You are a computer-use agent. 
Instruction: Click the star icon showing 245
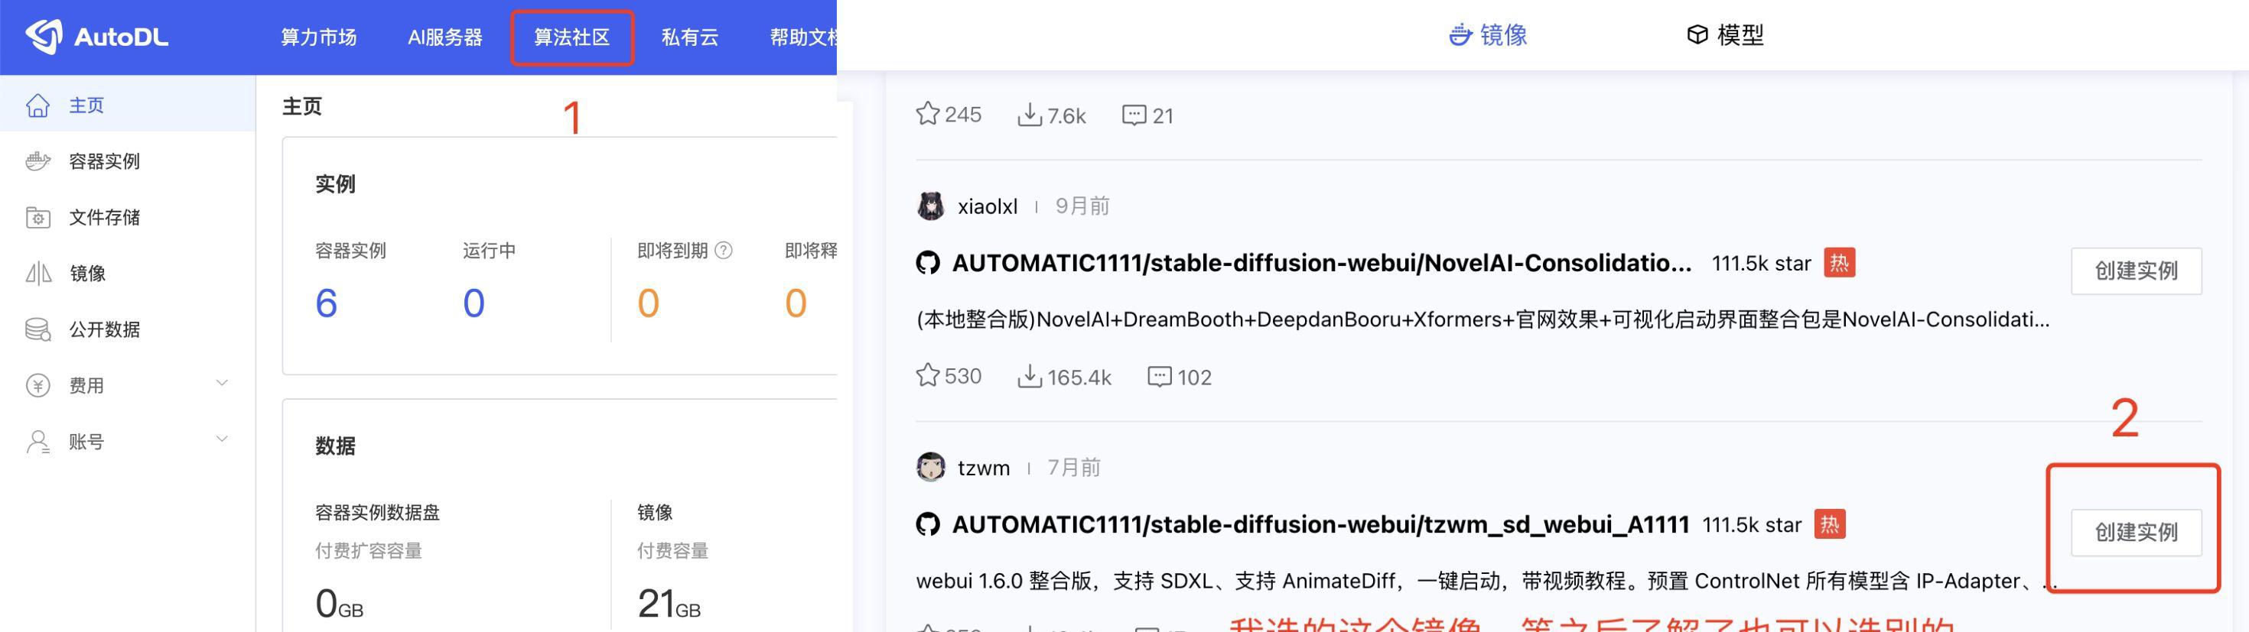pyautogui.click(x=927, y=114)
